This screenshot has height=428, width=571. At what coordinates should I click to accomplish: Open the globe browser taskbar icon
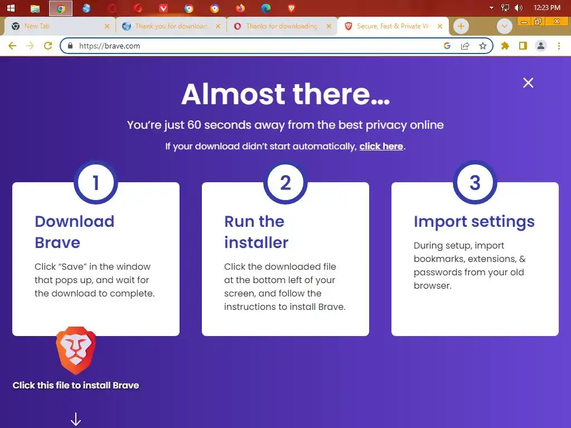tap(86, 8)
